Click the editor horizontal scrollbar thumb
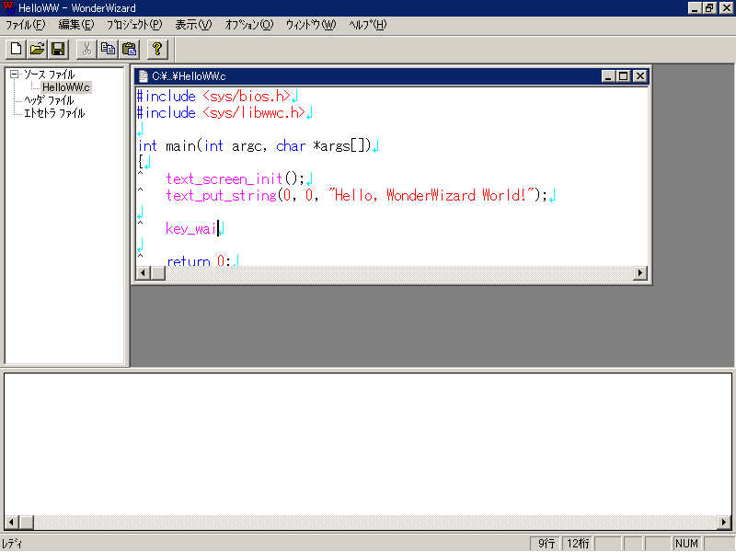The width and height of the screenshot is (736, 552). pos(158,272)
